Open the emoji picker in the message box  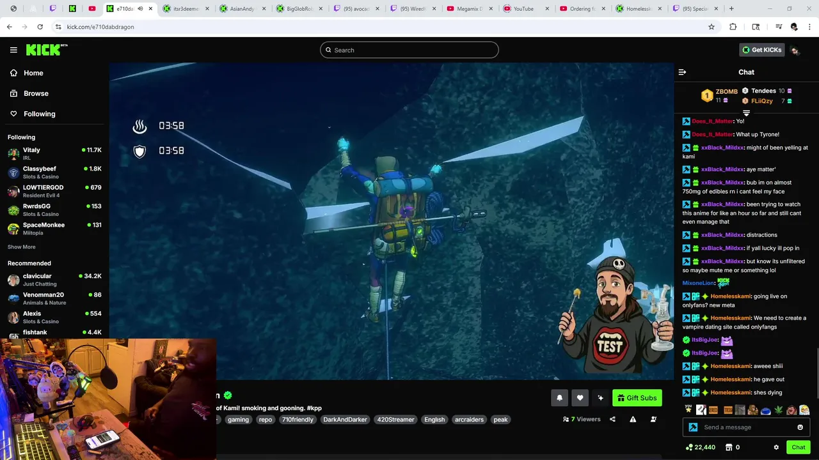pyautogui.click(x=800, y=427)
